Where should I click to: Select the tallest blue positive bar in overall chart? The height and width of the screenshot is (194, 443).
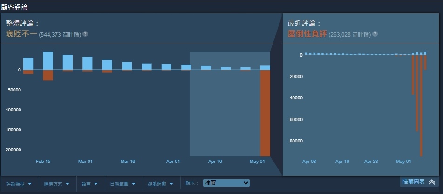pos(48,60)
